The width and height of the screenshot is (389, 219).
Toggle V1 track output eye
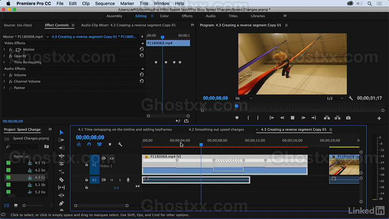pyautogui.click(x=112, y=158)
